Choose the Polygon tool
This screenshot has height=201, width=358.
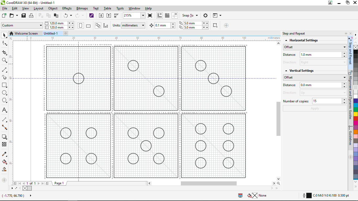[x=4, y=100]
